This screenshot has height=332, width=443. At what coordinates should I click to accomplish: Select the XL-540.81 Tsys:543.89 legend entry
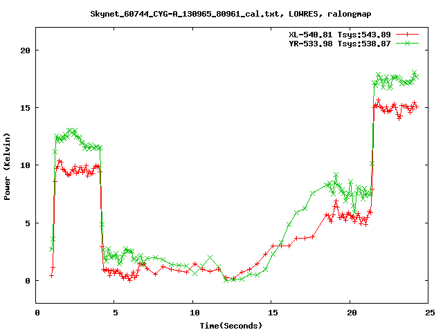click(x=340, y=35)
